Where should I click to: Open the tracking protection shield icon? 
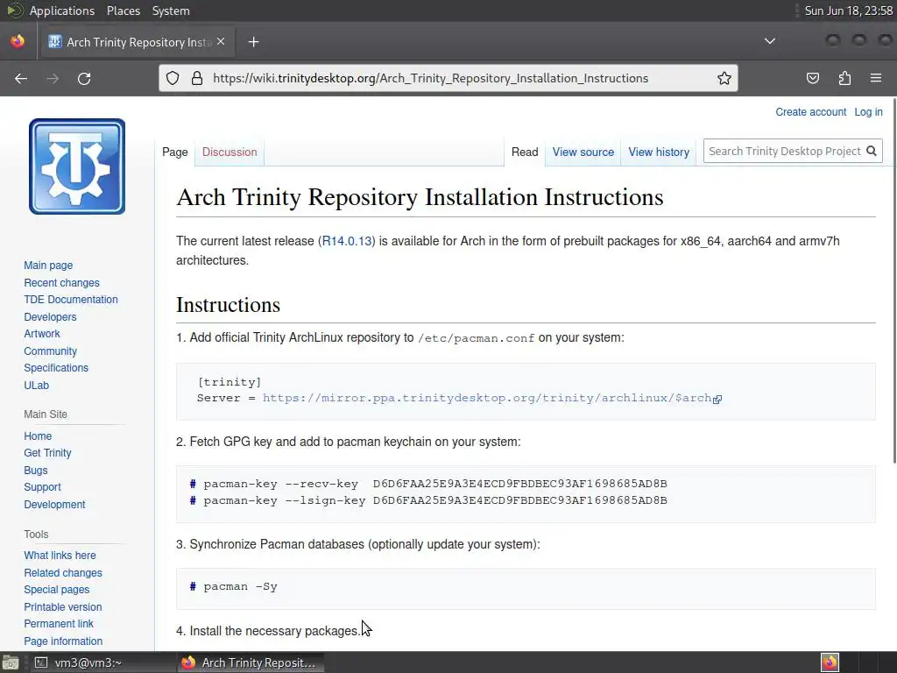point(173,78)
